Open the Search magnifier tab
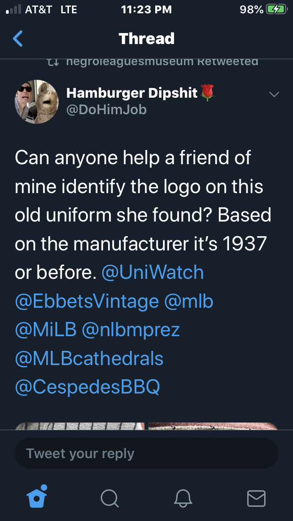The width and height of the screenshot is (293, 521). click(109, 498)
